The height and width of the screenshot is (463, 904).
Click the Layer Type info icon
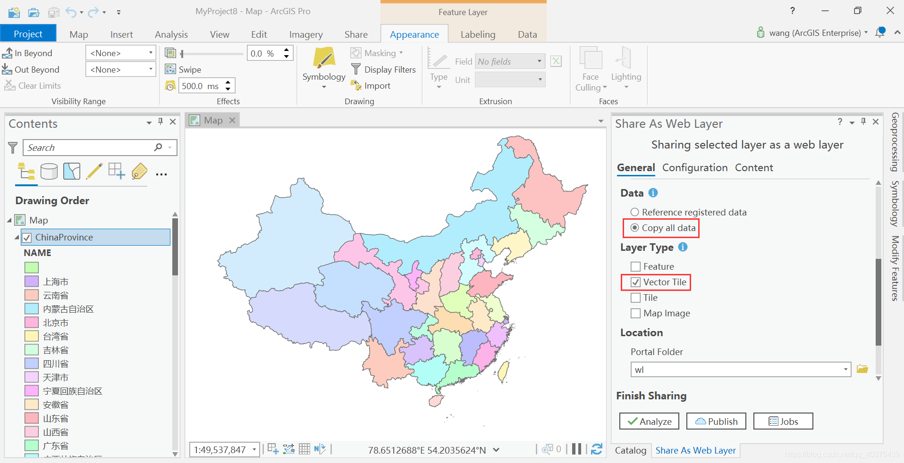point(683,247)
